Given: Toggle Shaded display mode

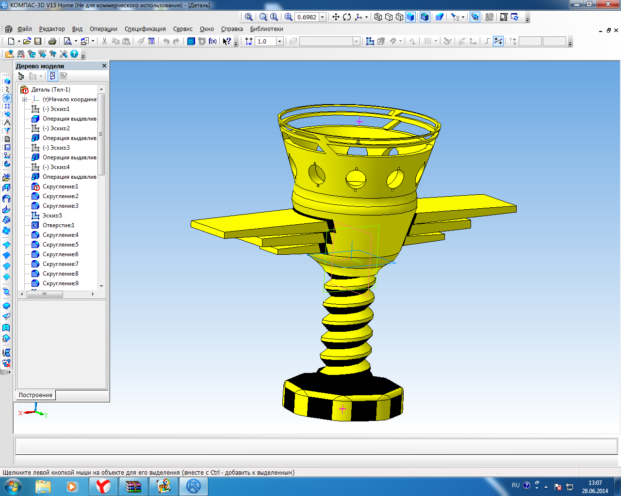Looking at the screenshot, I should click(x=410, y=17).
